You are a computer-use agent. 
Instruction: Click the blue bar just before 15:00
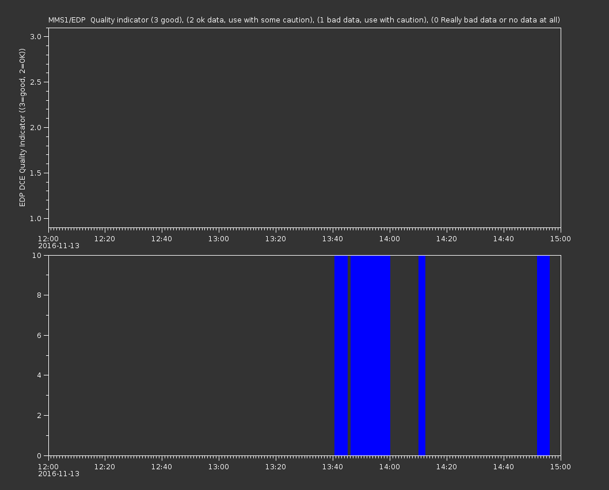pyautogui.click(x=543, y=355)
